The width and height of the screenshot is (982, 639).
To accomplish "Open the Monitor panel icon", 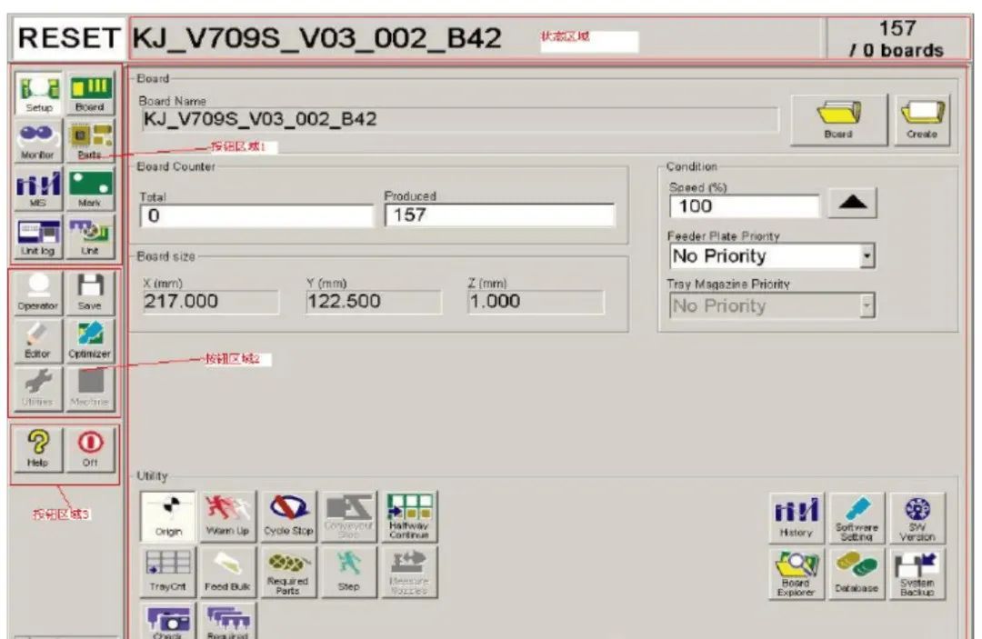I will [x=38, y=141].
